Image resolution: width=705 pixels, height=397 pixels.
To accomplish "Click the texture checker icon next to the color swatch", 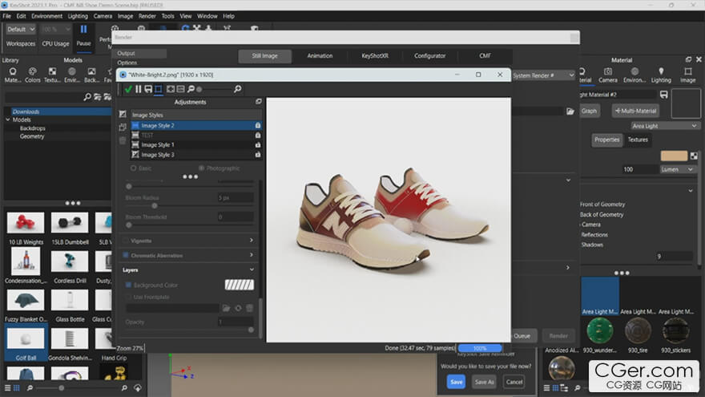I will click(x=694, y=156).
